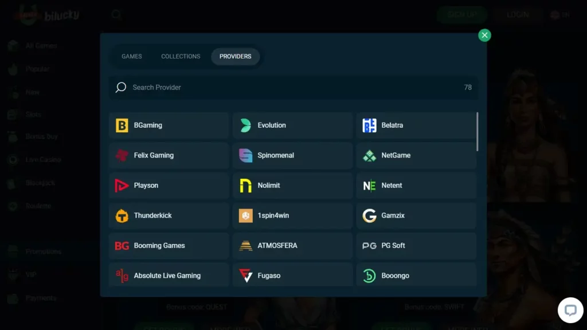This screenshot has width=587, height=330.
Task: Choose the NetGame provider name
Action: (x=396, y=155)
